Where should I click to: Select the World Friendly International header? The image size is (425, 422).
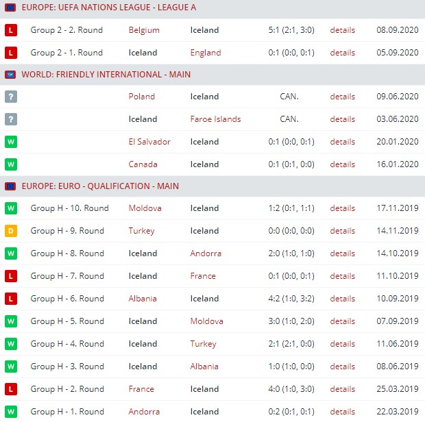[x=106, y=74]
